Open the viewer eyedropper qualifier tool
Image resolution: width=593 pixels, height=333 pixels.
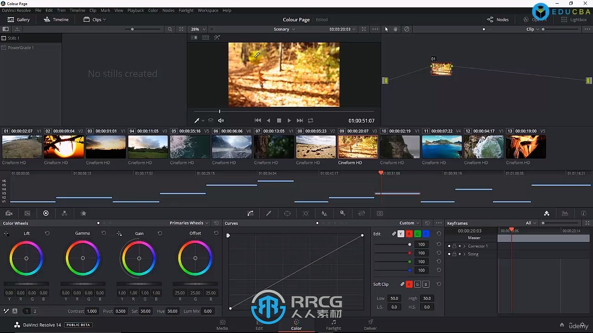197,120
